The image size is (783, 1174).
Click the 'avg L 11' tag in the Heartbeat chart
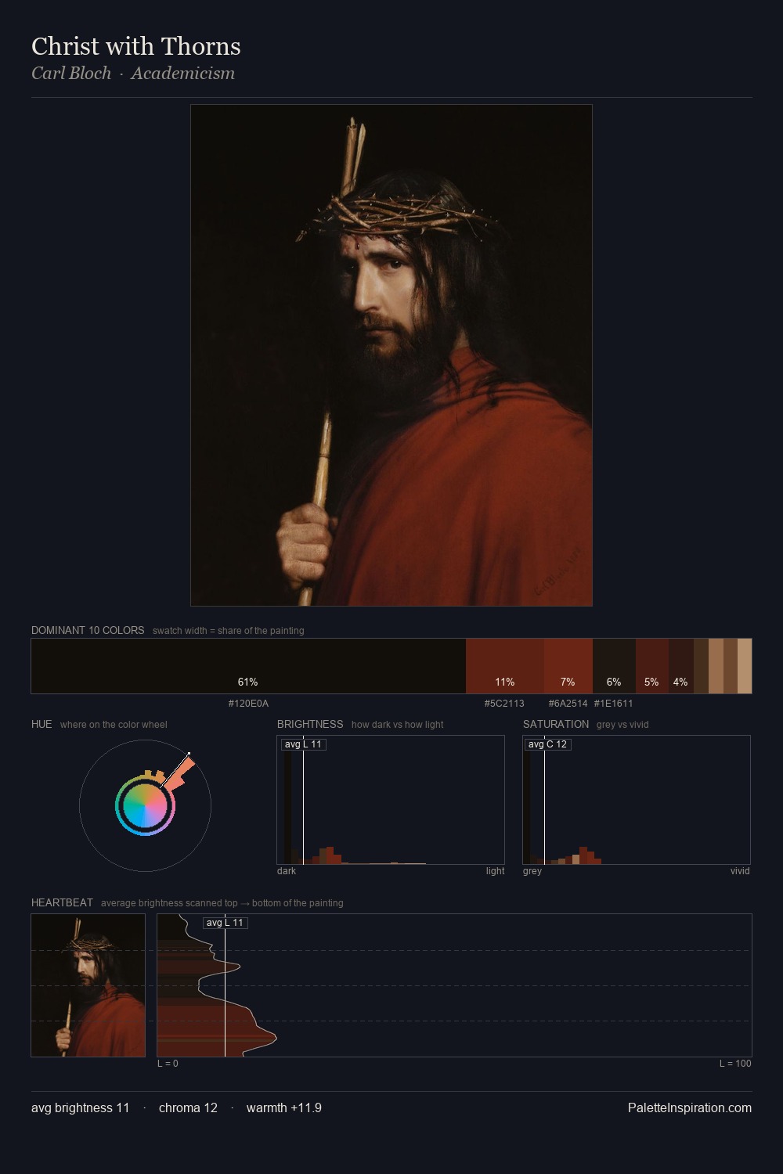(x=225, y=923)
